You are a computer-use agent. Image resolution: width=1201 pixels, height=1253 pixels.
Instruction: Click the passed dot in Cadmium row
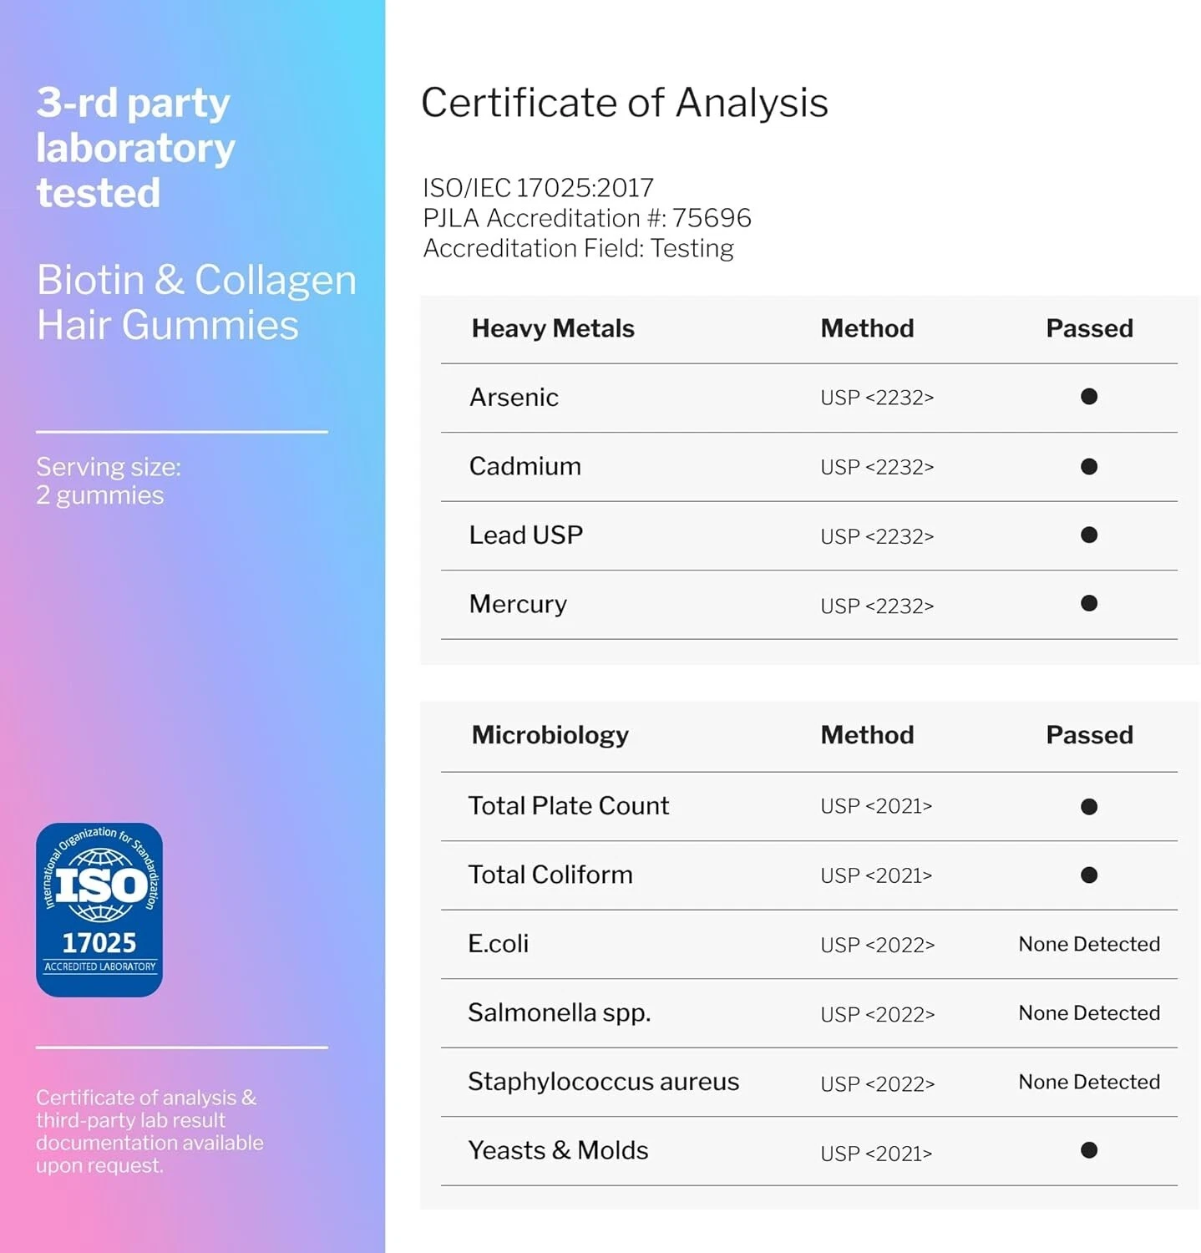point(1088,466)
